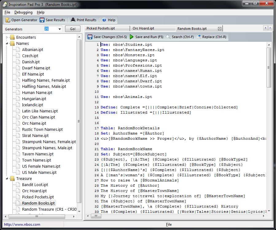Select Latin Like Names.ipt
276x230 pixels.
pyautogui.click(x=40, y=111)
